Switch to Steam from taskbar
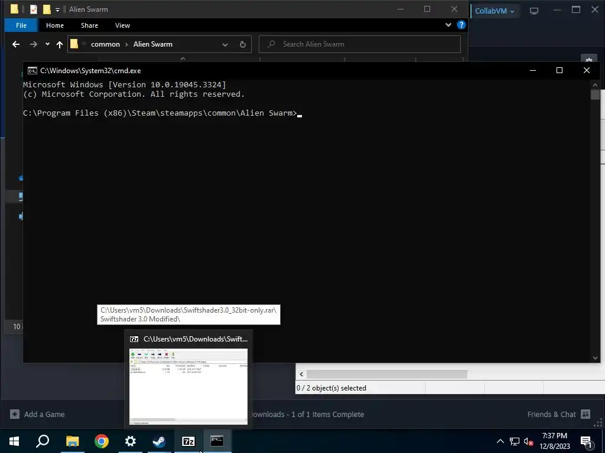605x453 pixels. [x=159, y=441]
